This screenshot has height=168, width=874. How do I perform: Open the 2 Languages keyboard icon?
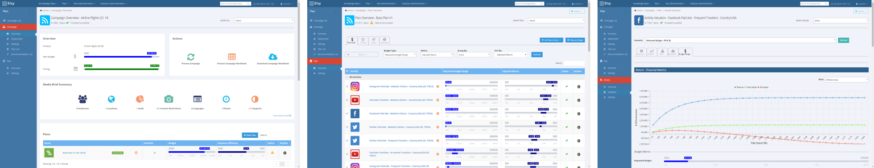click(198, 99)
